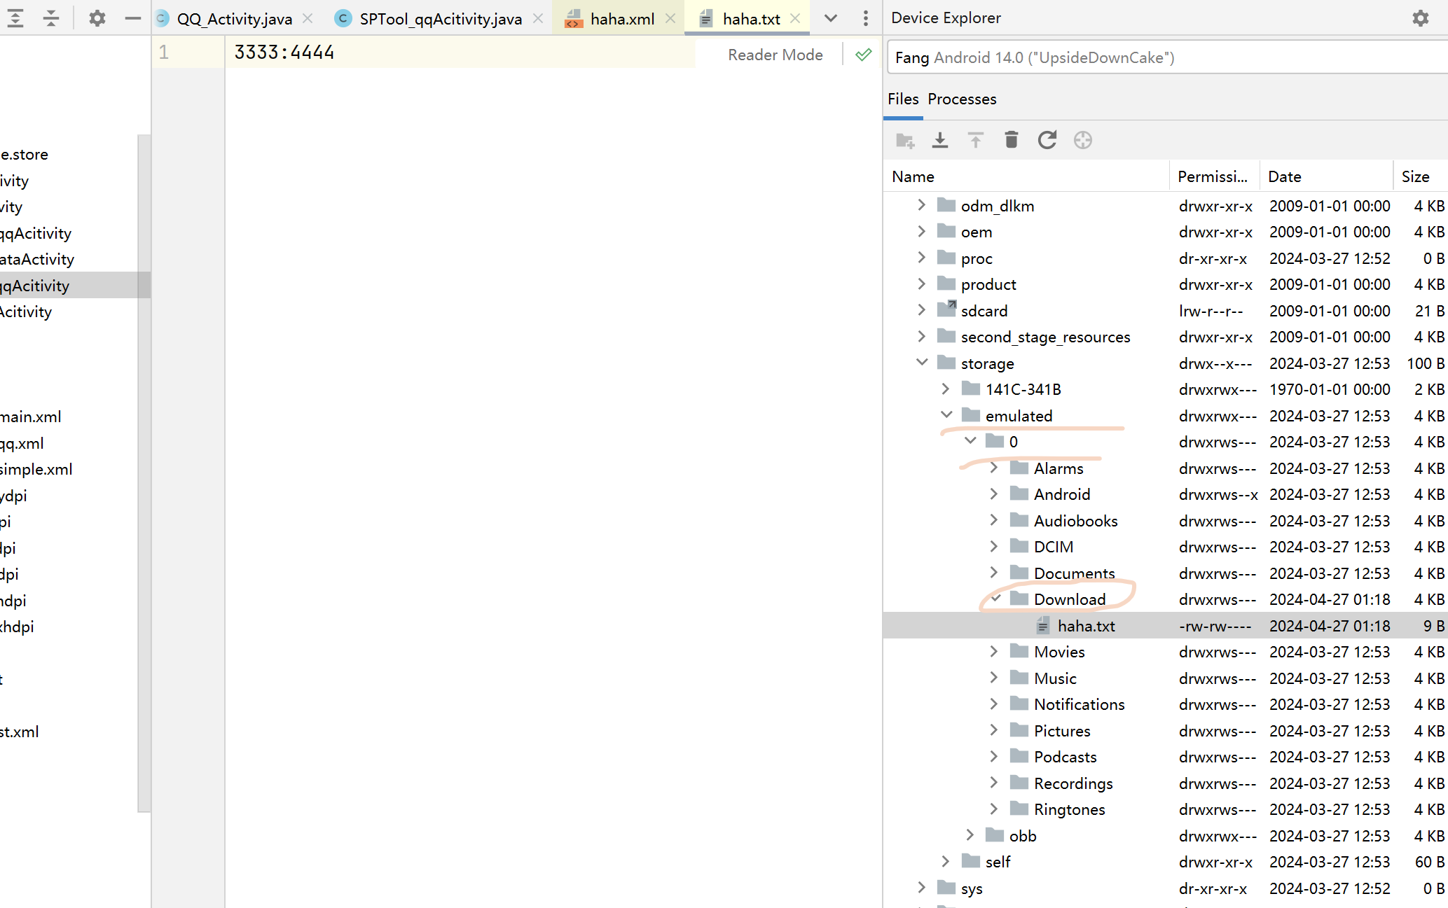Expand the 141C-341B folder

tap(946, 389)
